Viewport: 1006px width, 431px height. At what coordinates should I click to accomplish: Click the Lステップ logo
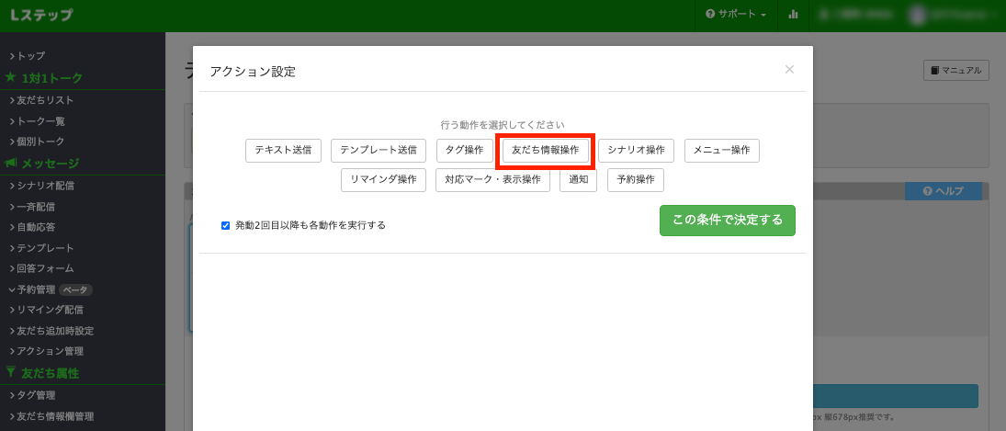pos(41,16)
